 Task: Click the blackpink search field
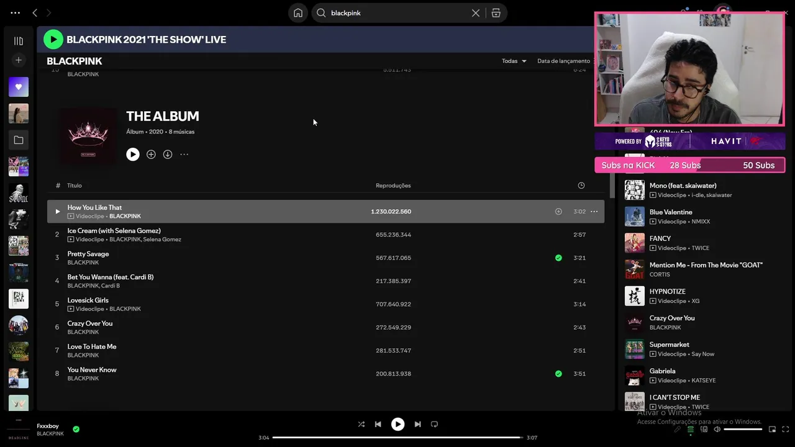point(397,13)
